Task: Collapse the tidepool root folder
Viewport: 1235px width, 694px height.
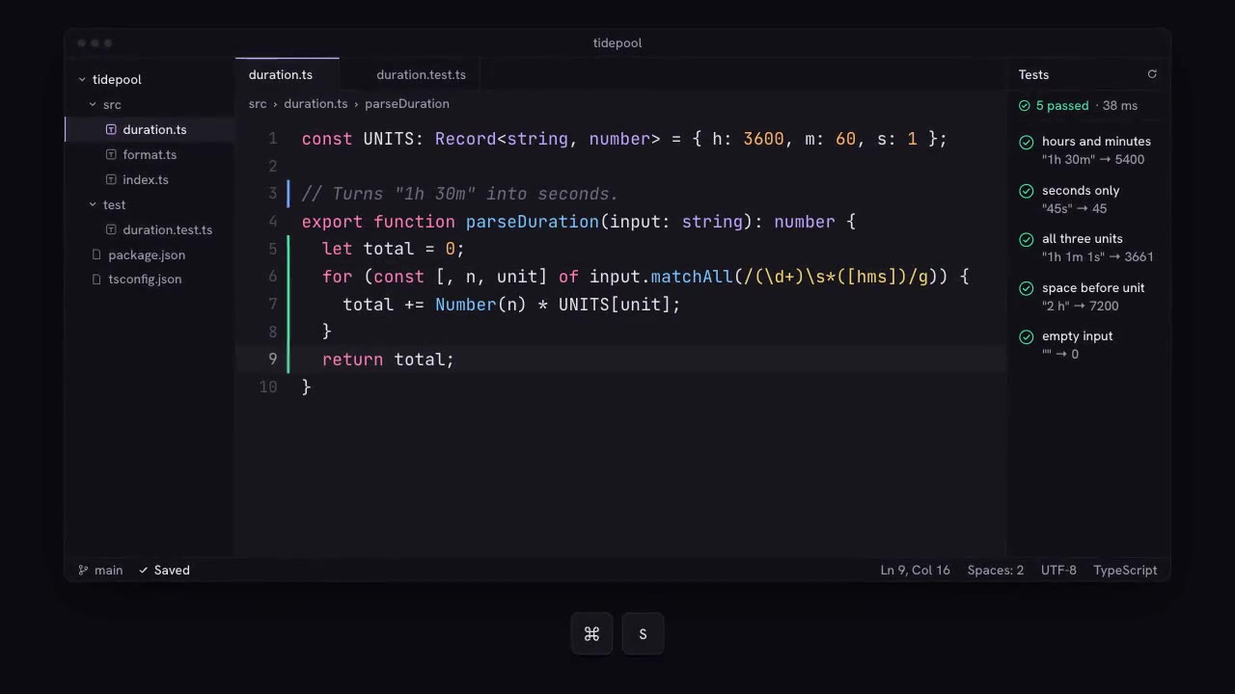Action: pyautogui.click(x=82, y=79)
